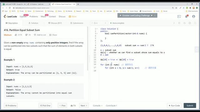Go to the Next problem
Image resolution: width=200 pixels, height=112 pixels.
point(84,105)
